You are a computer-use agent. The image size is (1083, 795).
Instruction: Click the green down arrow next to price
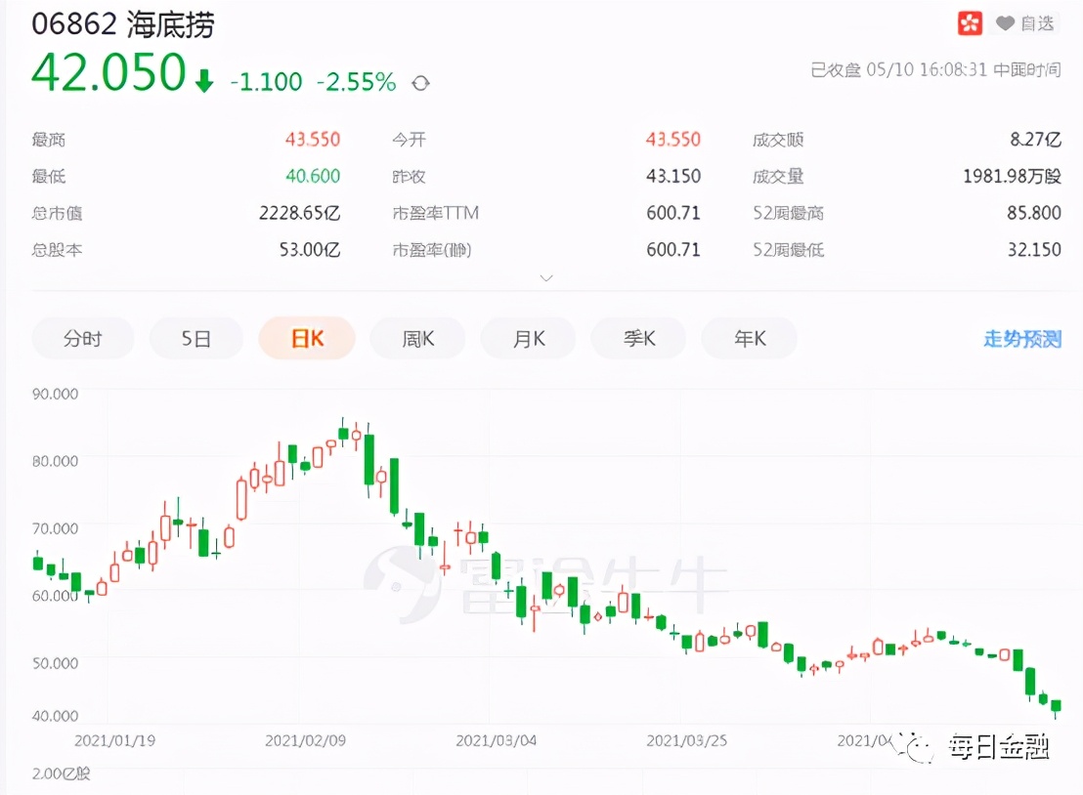coord(203,80)
